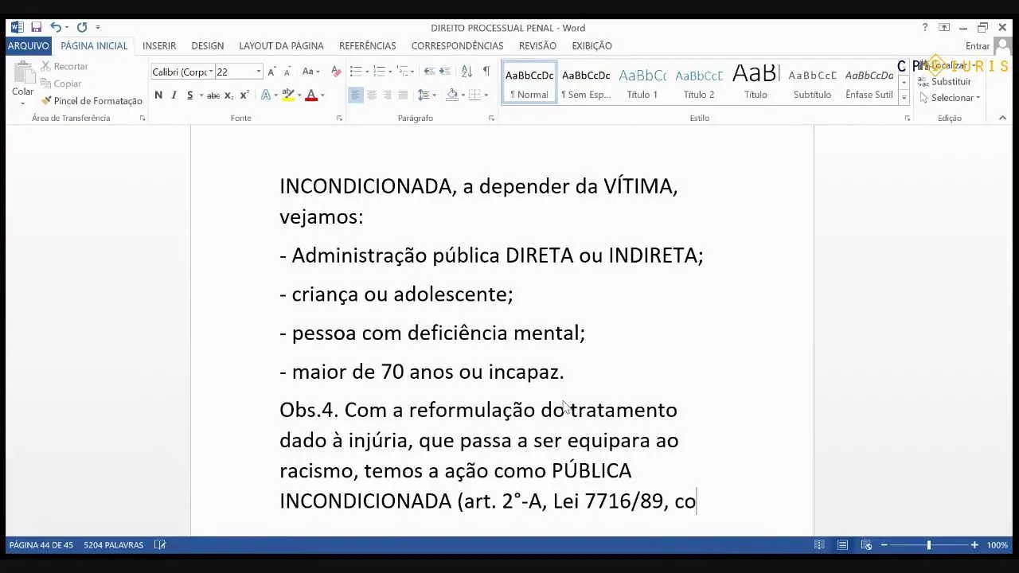Open Word help question mark icon
The height and width of the screenshot is (573, 1019).
(924, 27)
